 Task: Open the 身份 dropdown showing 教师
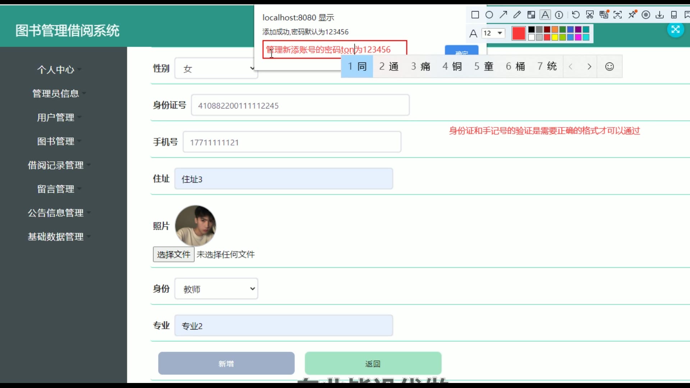(x=216, y=288)
